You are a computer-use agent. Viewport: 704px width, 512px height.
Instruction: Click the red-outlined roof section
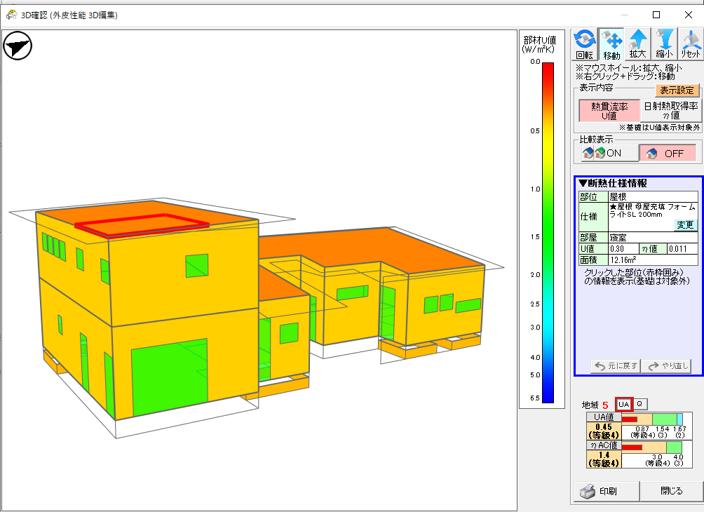tap(142, 224)
